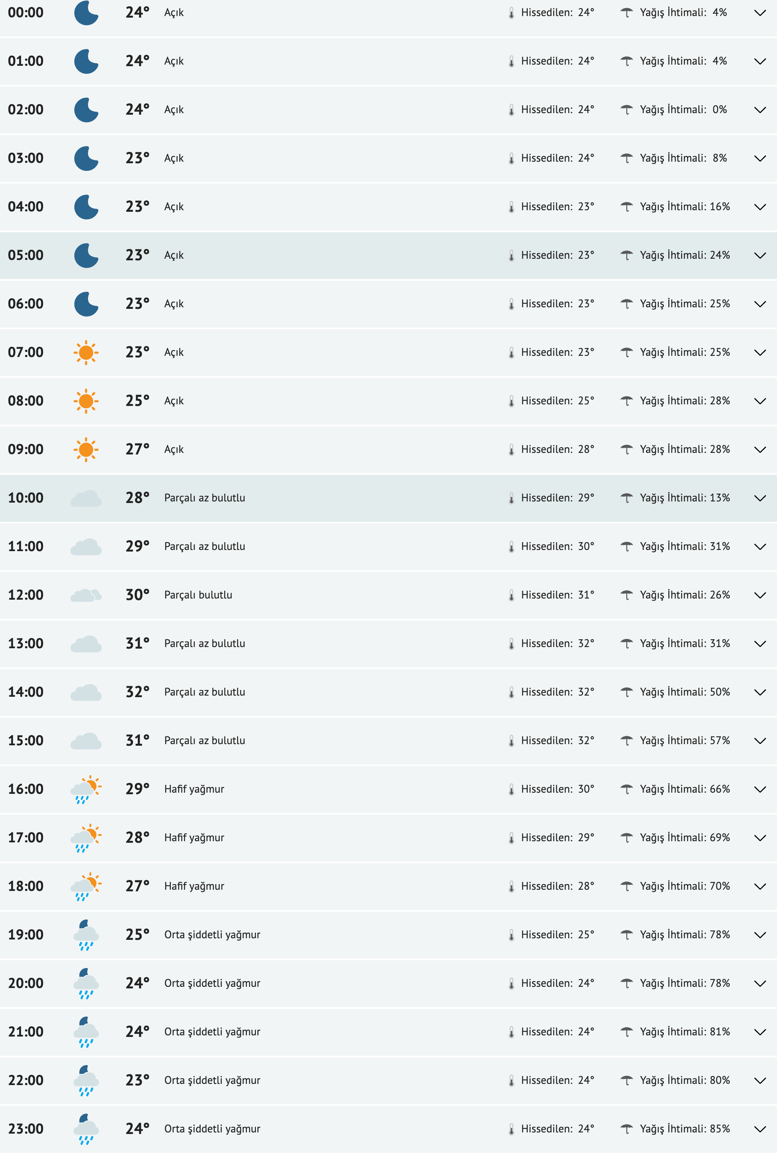
Task: Expand the 18:00 Hafif yağmur row
Action: pyautogui.click(x=759, y=886)
